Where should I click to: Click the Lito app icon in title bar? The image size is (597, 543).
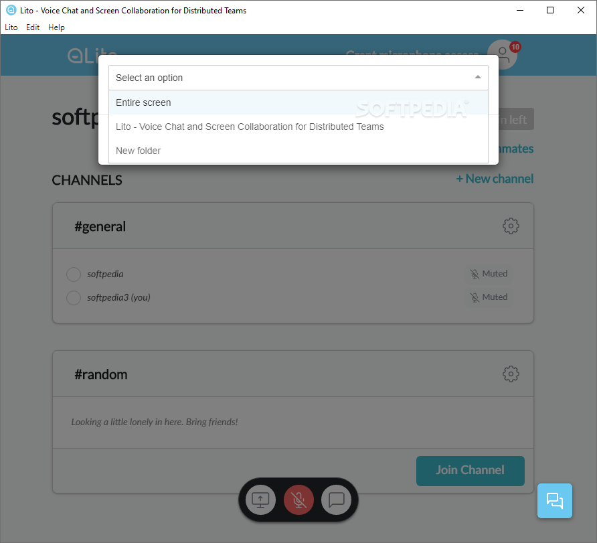11,10
